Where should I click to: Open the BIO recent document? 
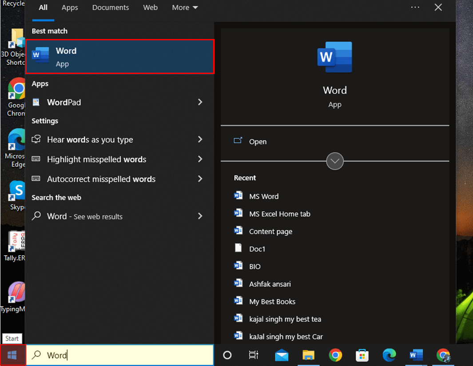pyautogui.click(x=255, y=266)
